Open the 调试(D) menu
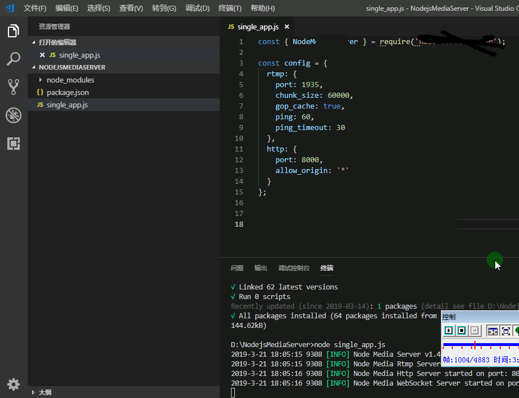The width and height of the screenshot is (519, 398). tap(197, 8)
